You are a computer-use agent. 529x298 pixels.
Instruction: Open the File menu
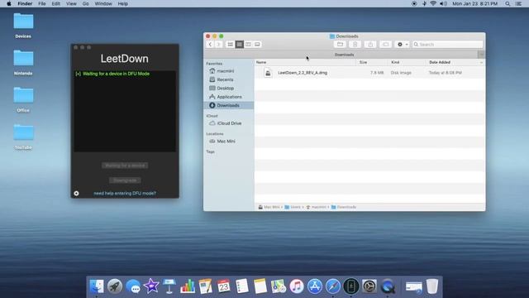(x=42, y=3)
